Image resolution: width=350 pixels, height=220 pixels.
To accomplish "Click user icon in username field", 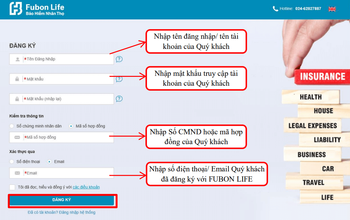I will coord(17,59).
